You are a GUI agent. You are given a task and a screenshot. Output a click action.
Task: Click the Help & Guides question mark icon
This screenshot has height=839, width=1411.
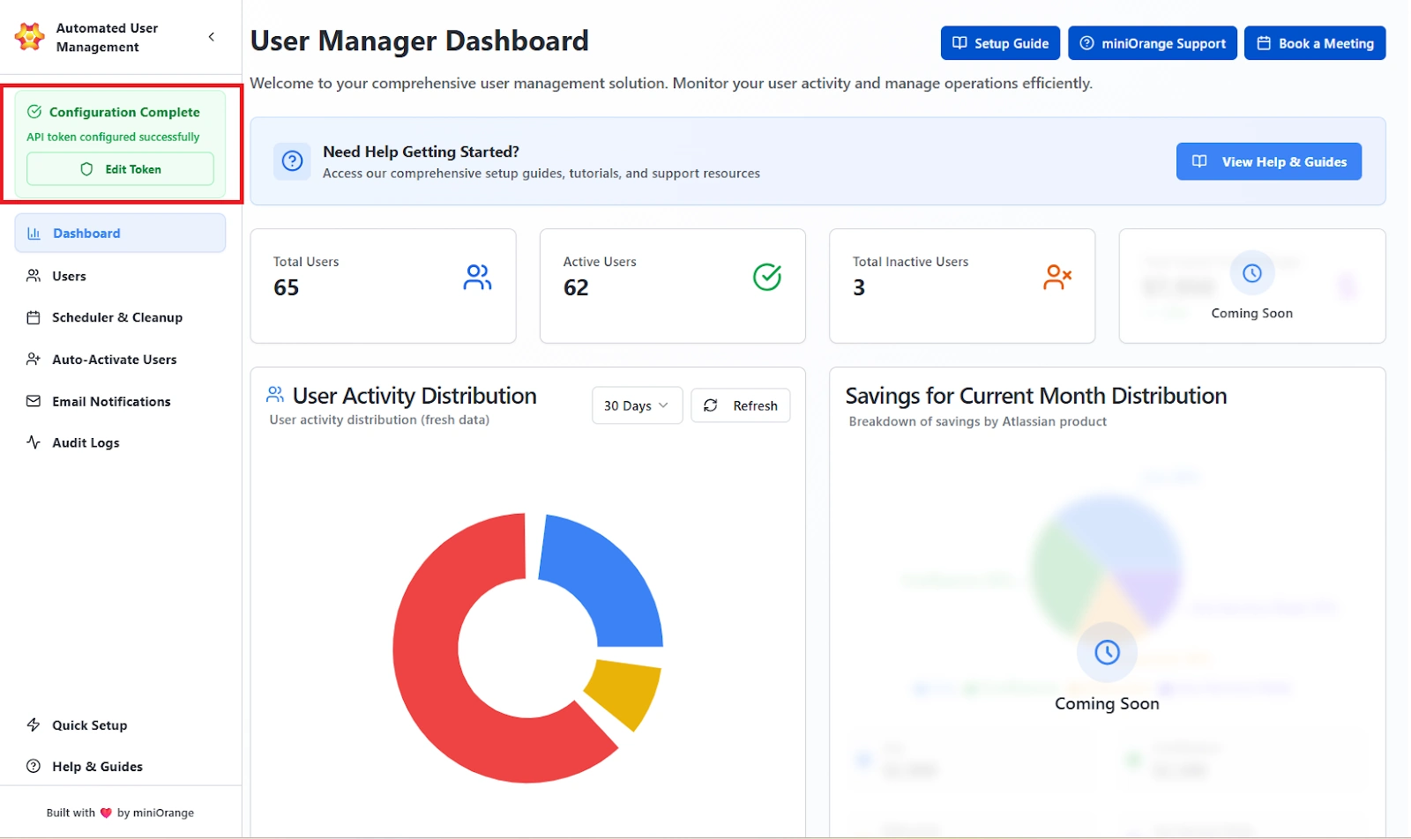(x=33, y=766)
